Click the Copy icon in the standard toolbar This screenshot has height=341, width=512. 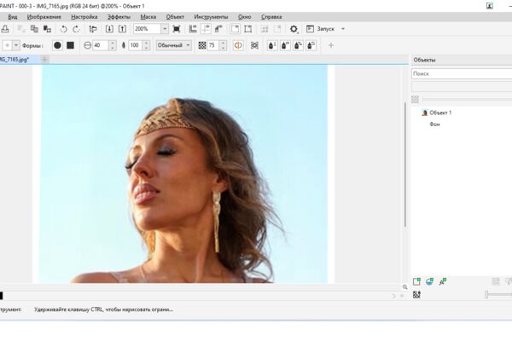coord(34,29)
